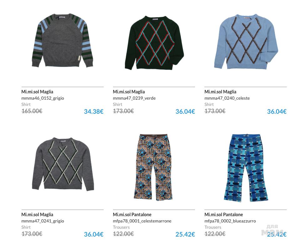Viewport: 288px width, 240px height.
Task: Click mfpa78_0002_blueazzurro product code
Action: 230,221
